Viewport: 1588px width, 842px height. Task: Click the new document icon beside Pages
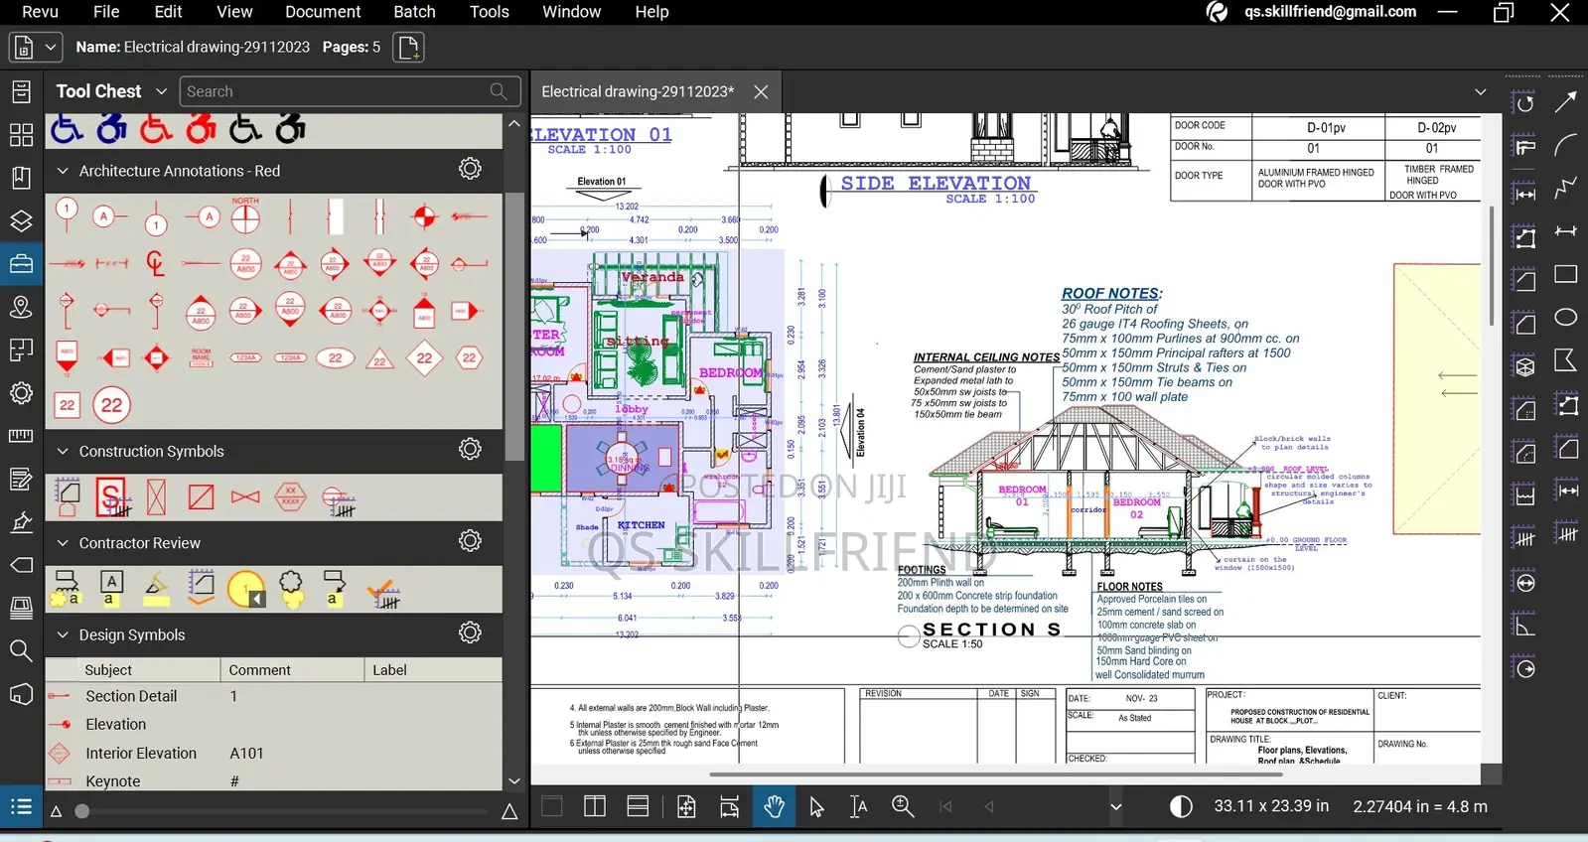[408, 47]
